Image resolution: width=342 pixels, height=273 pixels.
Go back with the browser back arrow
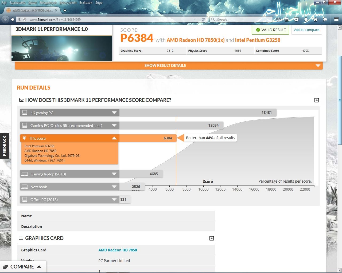click(5, 19)
